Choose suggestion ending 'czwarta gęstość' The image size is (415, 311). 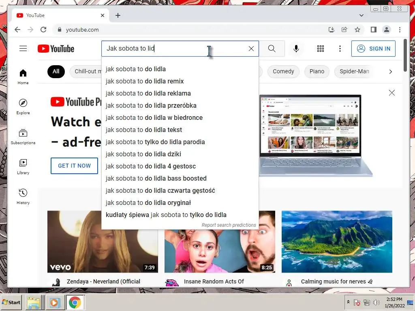(180, 191)
